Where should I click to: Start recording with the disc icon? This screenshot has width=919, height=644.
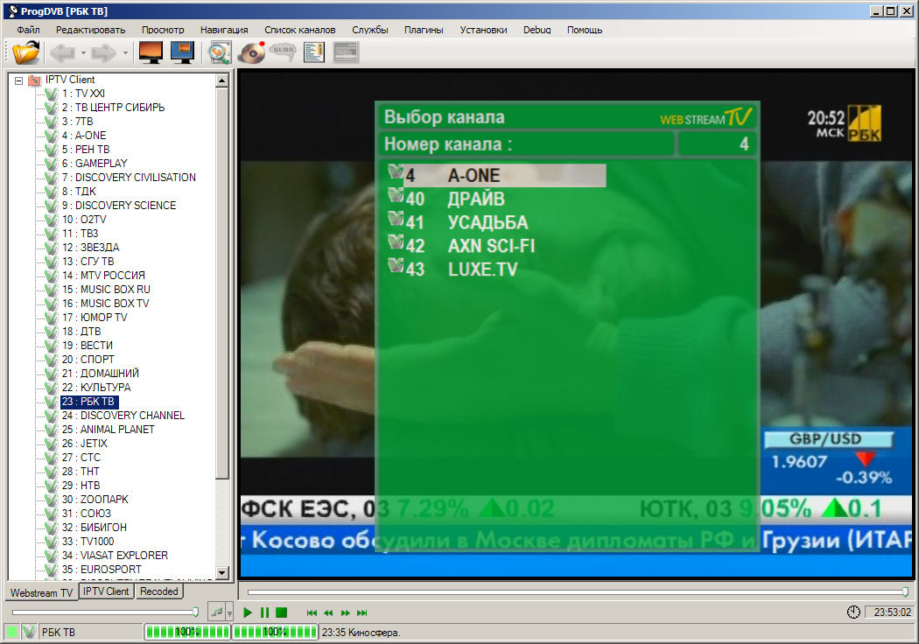coord(252,52)
